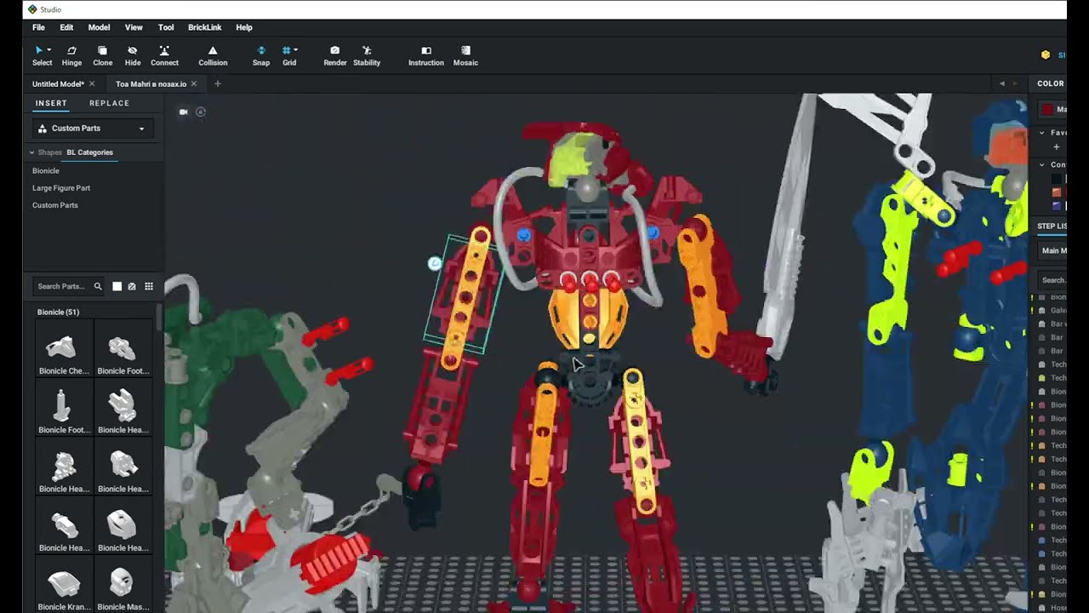Click the yellow Studio hexagon icon
This screenshot has height=613, width=1089.
1046,54
